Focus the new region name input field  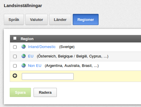[48, 76]
